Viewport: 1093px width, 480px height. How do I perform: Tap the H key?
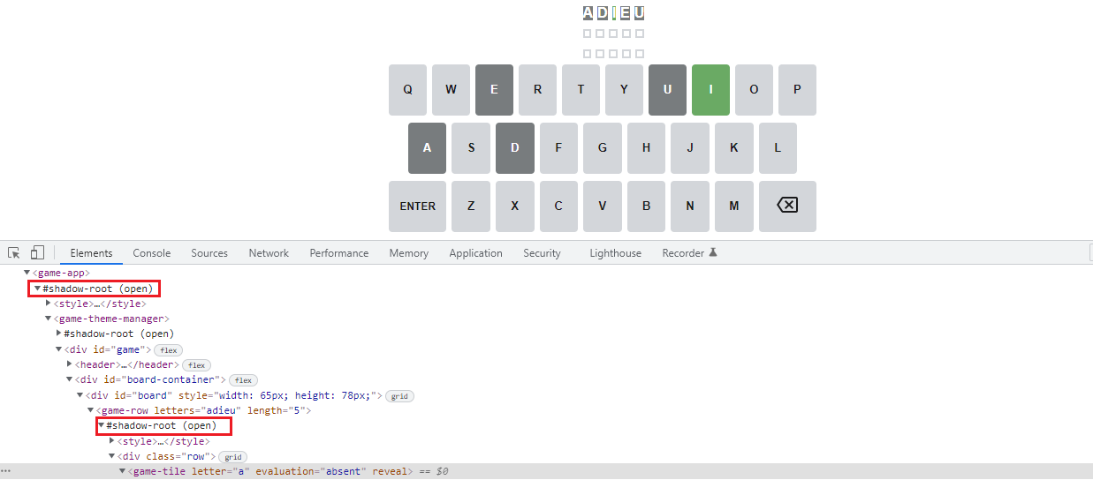(x=646, y=147)
